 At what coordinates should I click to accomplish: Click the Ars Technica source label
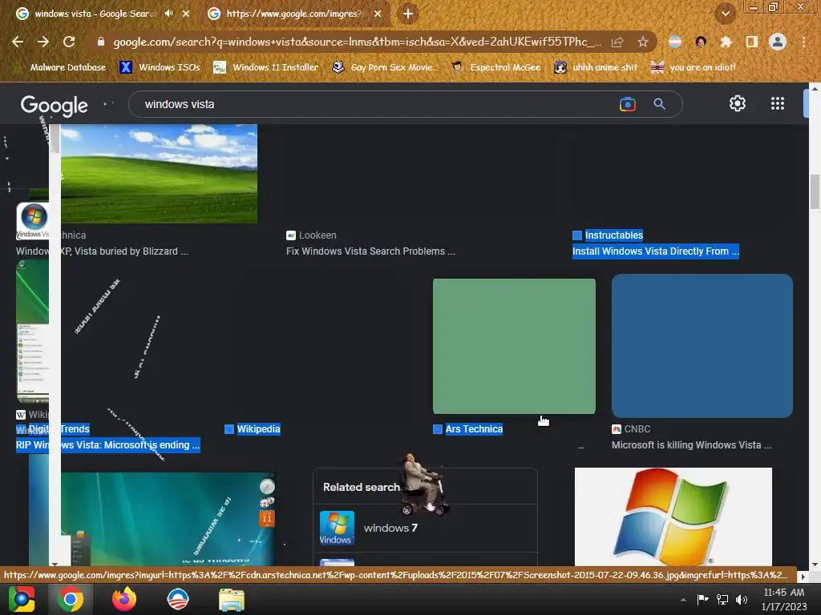(x=474, y=429)
